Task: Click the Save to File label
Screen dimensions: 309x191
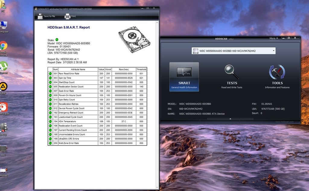Action: 49,16
